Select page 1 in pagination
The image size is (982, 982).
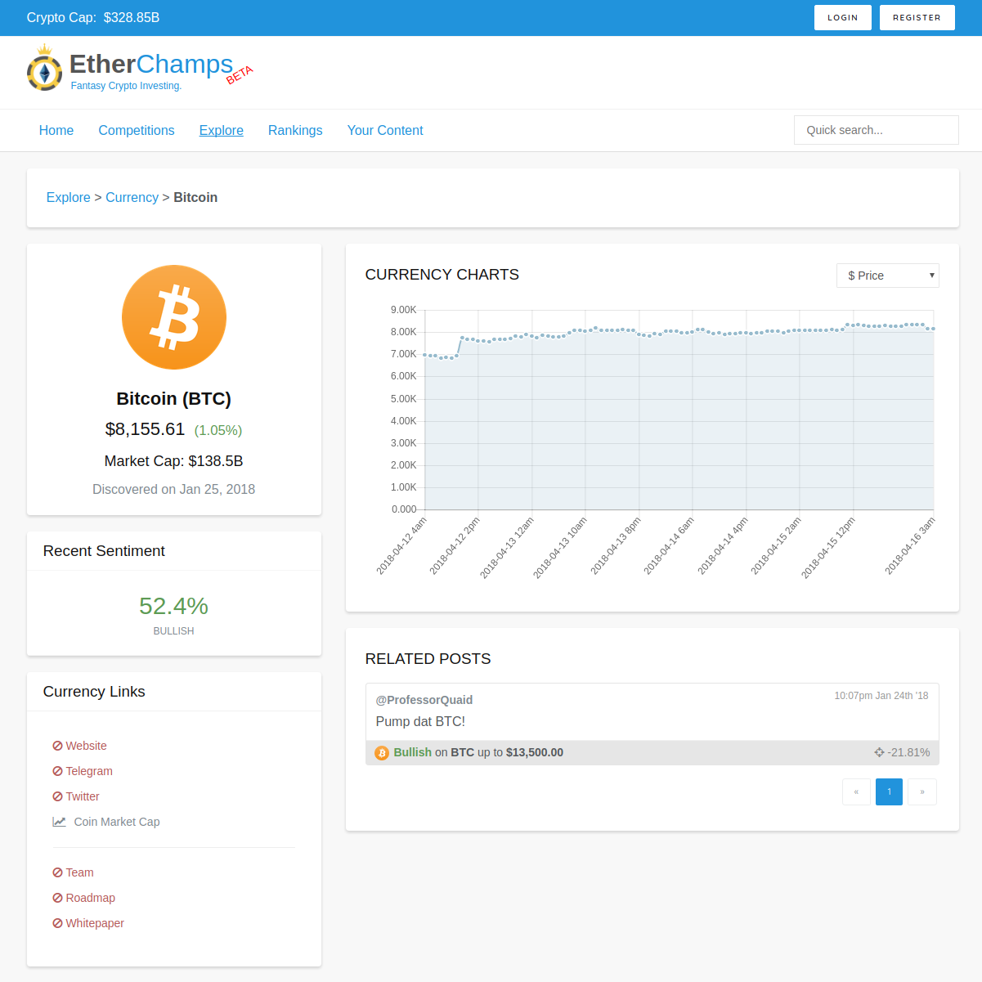pos(890,791)
